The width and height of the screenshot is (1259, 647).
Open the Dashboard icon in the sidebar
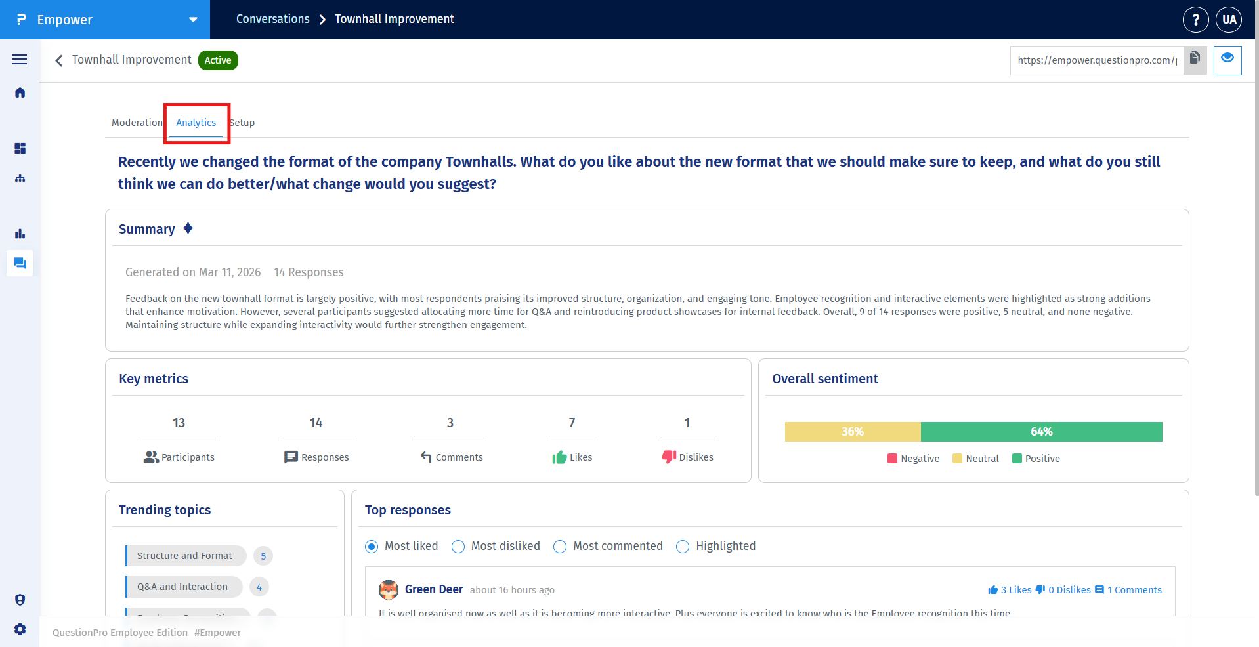20,148
